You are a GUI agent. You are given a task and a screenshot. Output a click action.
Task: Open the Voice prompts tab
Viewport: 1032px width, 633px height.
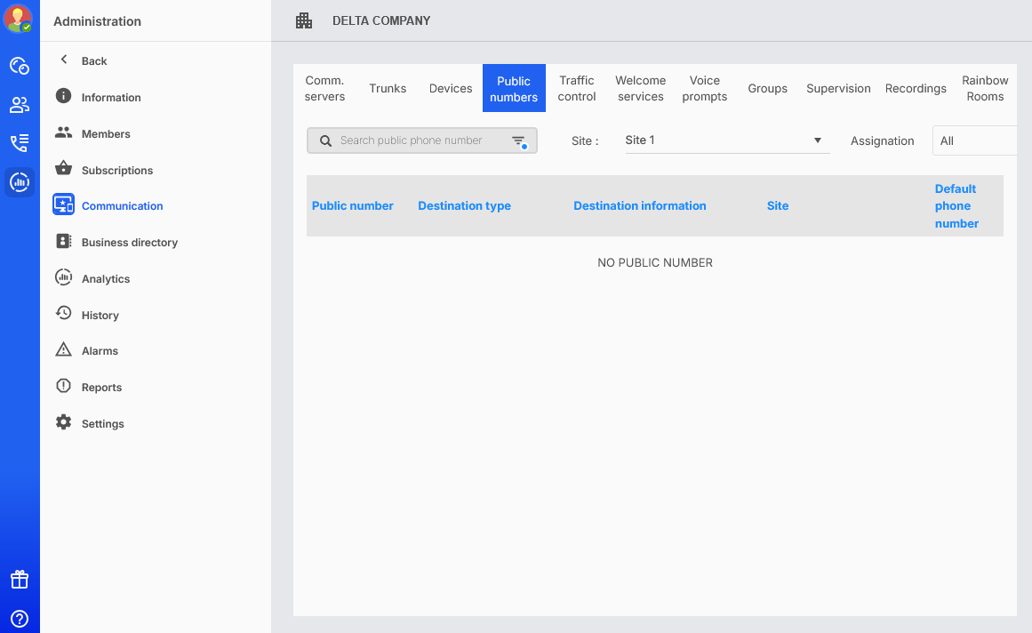(x=705, y=88)
